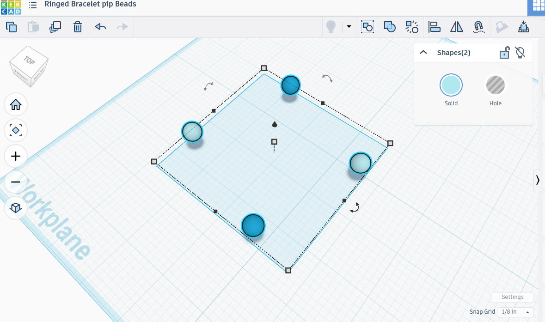545x322 pixels.
Task: Select the Solid color swatch
Action: click(x=451, y=85)
